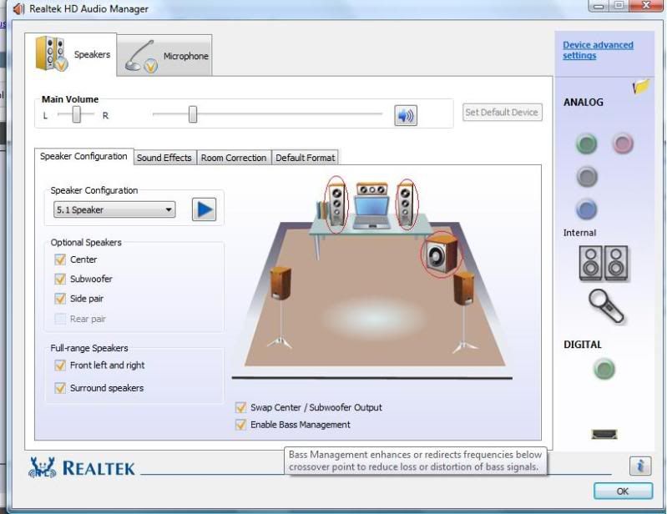Click the left side speaker on stand
Viewport: 667px width, 514px height.
click(x=280, y=308)
